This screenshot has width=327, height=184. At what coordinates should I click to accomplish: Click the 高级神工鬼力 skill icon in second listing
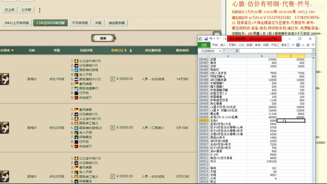coord(76,123)
